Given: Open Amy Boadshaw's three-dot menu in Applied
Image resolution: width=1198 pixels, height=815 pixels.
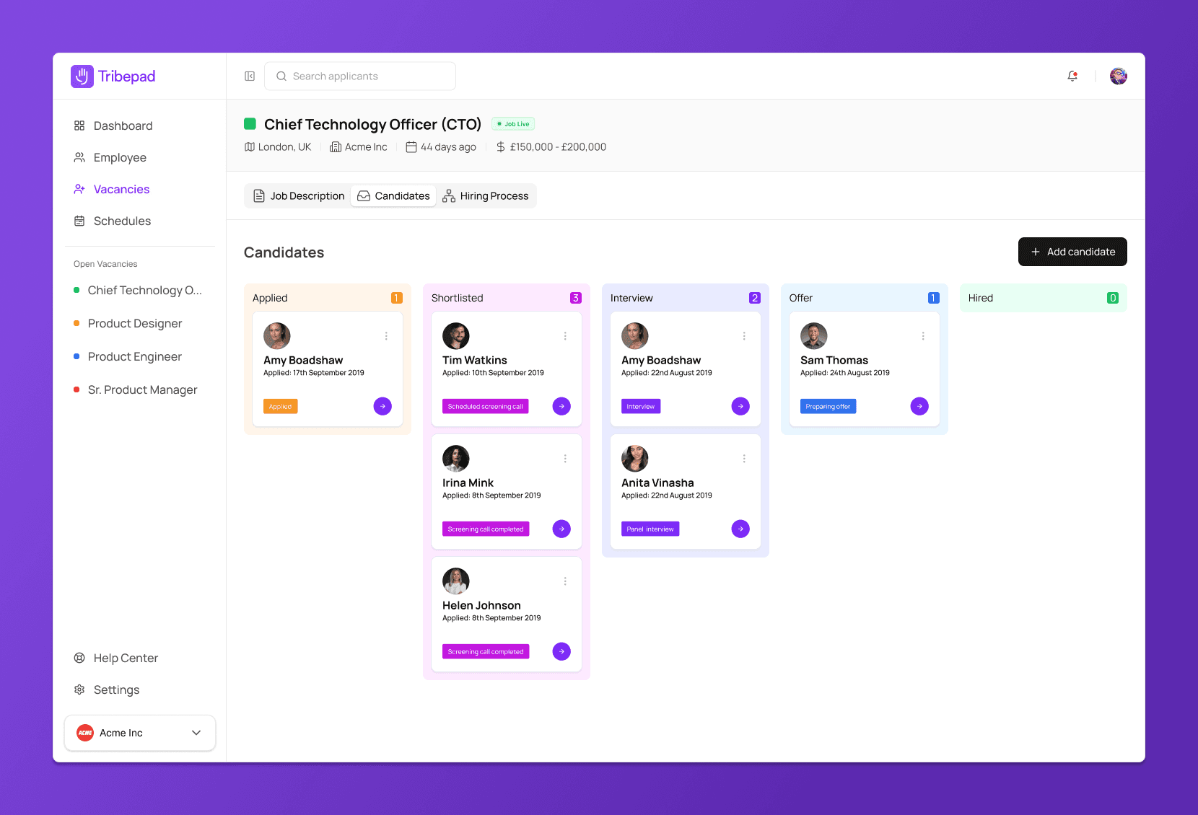Looking at the screenshot, I should pyautogui.click(x=386, y=335).
